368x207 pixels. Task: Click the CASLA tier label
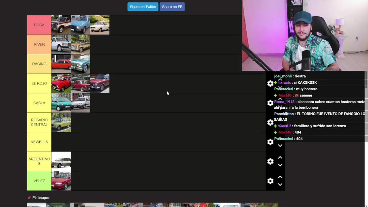[39, 103]
